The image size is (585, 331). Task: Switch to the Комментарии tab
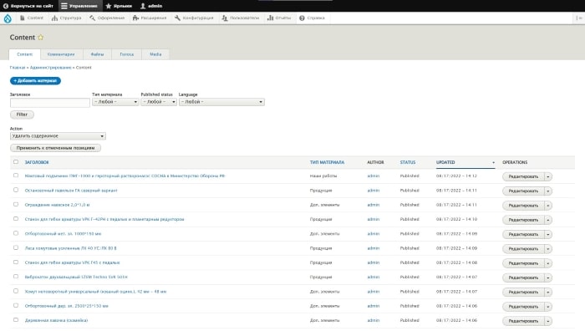[61, 54]
